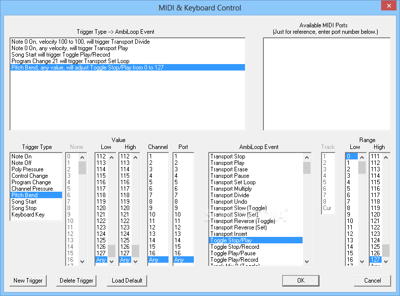Select the 'Song Start will trigger Toggle Play/Record' row
This screenshot has height=296, width=400.
coord(128,55)
